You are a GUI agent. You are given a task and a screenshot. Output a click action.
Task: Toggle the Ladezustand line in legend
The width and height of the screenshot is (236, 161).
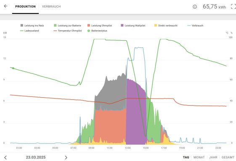tap(29, 31)
